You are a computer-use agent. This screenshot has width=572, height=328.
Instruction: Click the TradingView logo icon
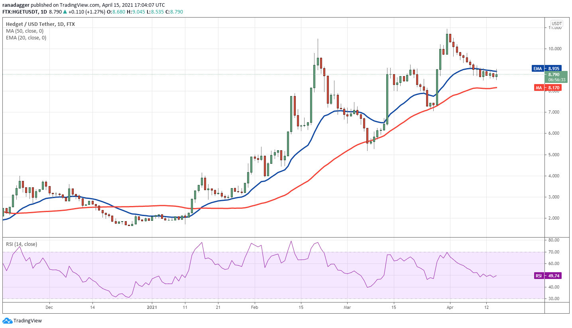point(7,320)
